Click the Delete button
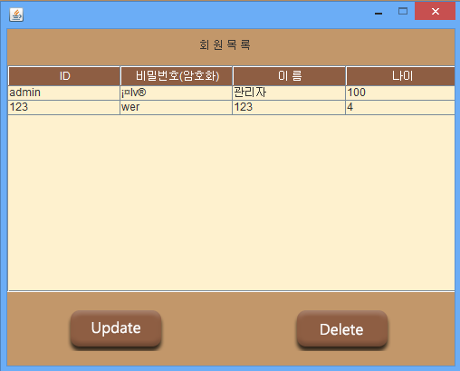Viewport: 460px width, 371px height. [342, 328]
